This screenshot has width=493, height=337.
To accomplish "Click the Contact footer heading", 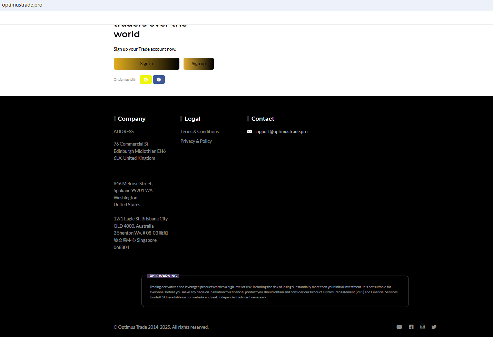I will 263,119.
